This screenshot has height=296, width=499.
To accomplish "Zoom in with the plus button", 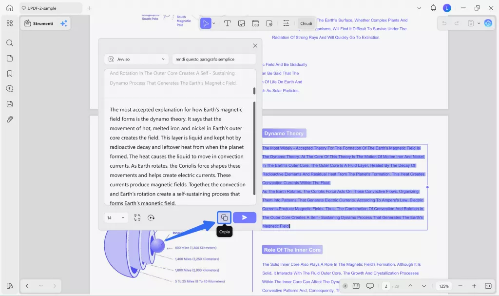I will coord(474,286).
